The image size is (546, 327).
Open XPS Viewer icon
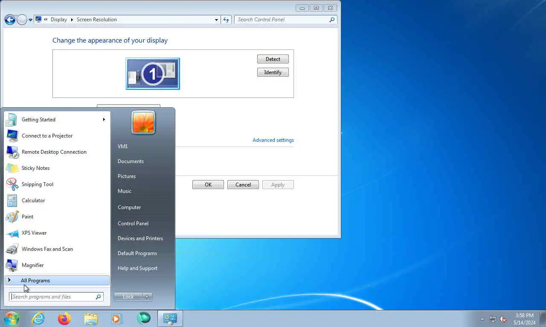click(x=12, y=233)
